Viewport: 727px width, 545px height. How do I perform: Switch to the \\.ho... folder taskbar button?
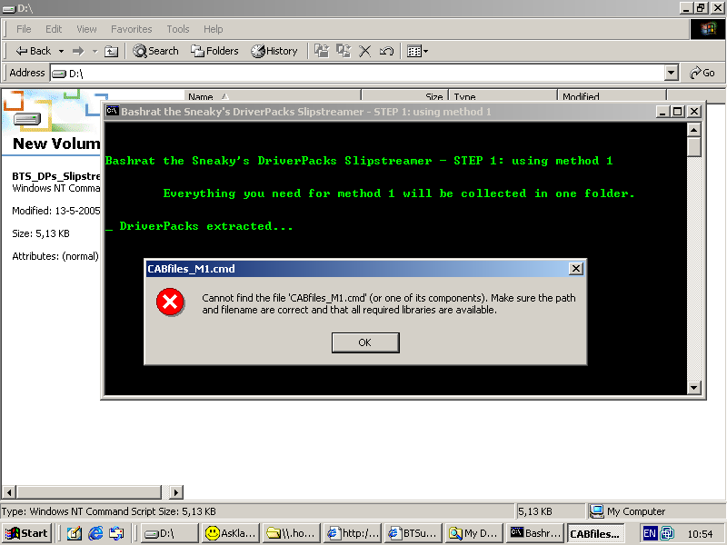point(292,533)
